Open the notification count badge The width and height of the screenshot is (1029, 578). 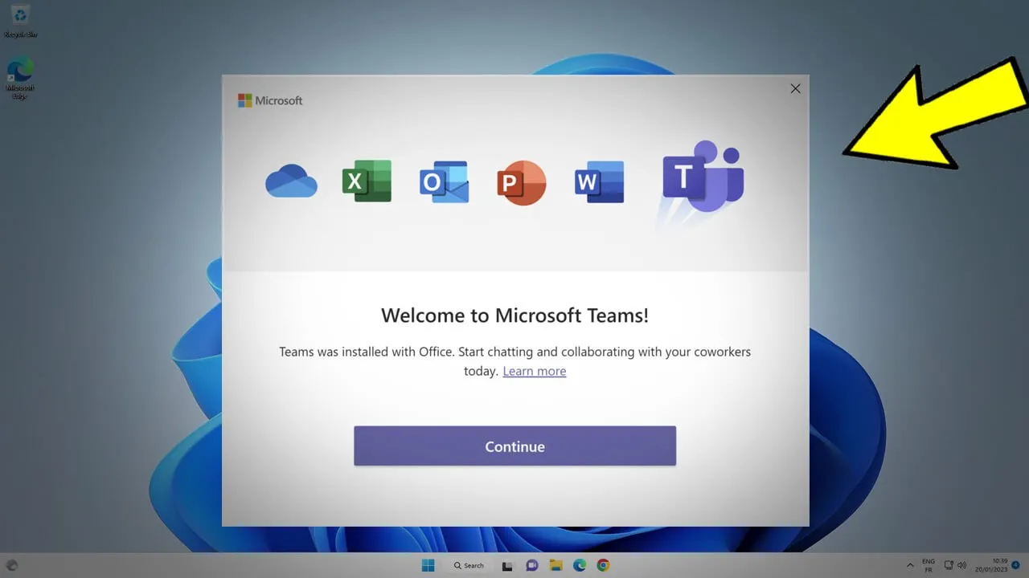coord(1016,565)
